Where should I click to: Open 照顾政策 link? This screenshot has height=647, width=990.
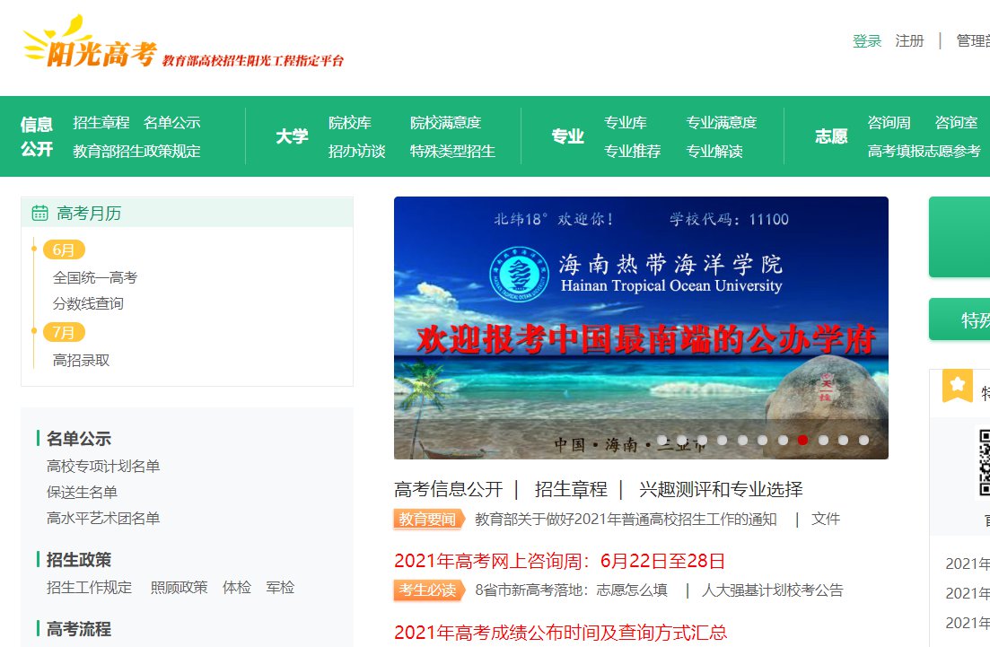pos(179,588)
